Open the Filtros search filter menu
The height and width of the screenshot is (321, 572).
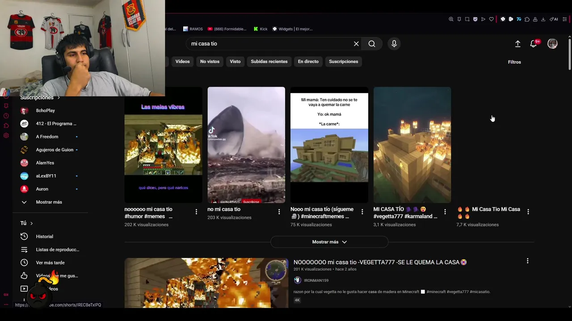pos(514,62)
